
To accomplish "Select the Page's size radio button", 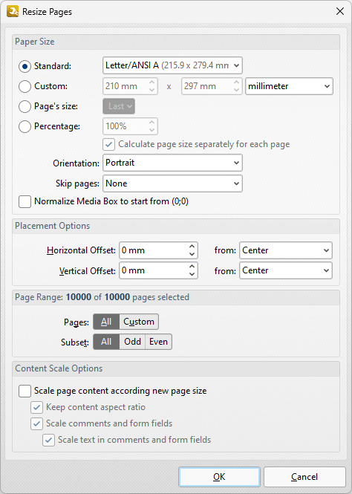I will [x=25, y=106].
